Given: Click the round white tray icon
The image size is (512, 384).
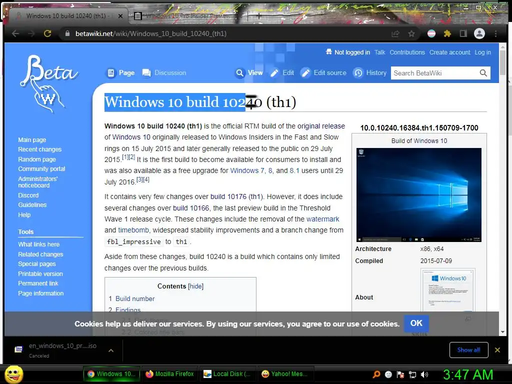Looking at the screenshot, I should (x=388, y=374).
